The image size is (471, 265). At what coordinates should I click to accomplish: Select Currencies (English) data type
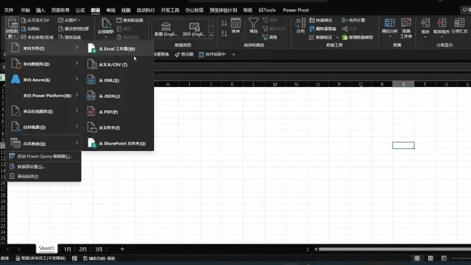[x=194, y=29]
